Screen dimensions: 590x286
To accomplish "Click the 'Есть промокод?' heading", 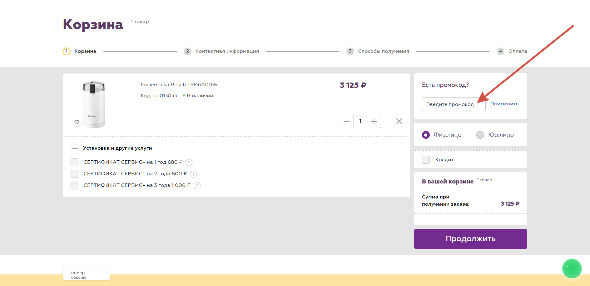I will pyautogui.click(x=445, y=85).
